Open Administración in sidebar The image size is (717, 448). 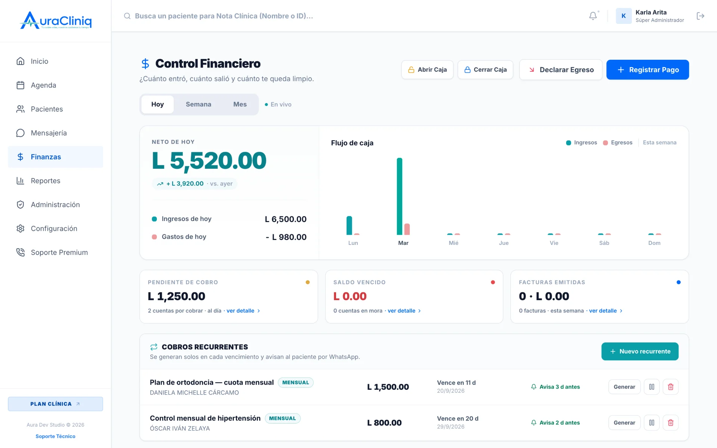click(x=55, y=205)
